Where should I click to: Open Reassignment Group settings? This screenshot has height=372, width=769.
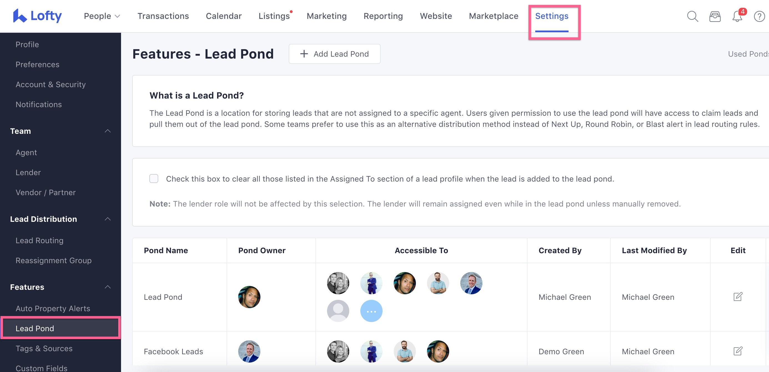pyautogui.click(x=53, y=260)
